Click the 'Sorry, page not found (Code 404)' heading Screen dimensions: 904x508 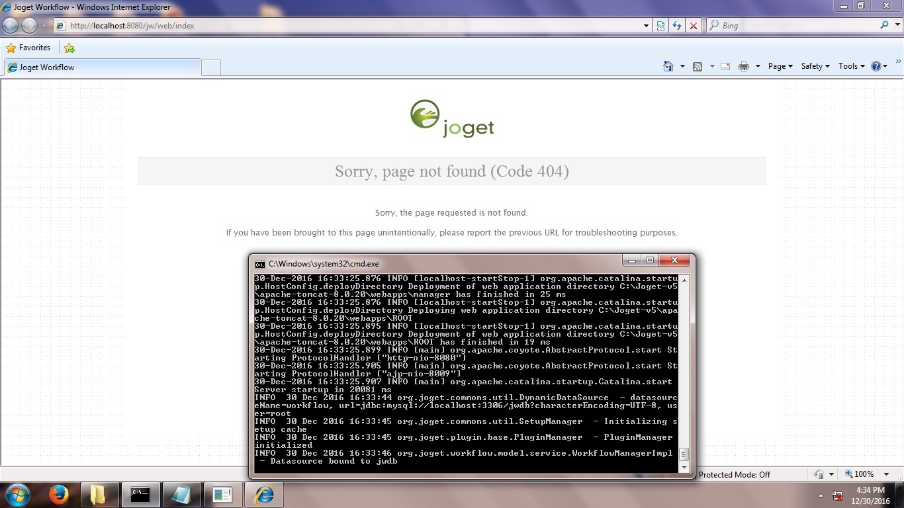(452, 171)
